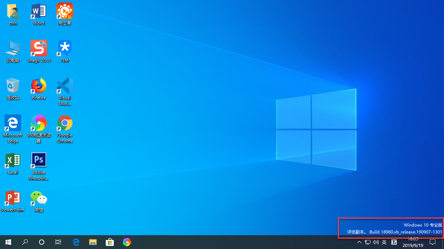Select the Microsoft Edge desktop icon
This screenshot has width=444, height=249.
point(13,129)
